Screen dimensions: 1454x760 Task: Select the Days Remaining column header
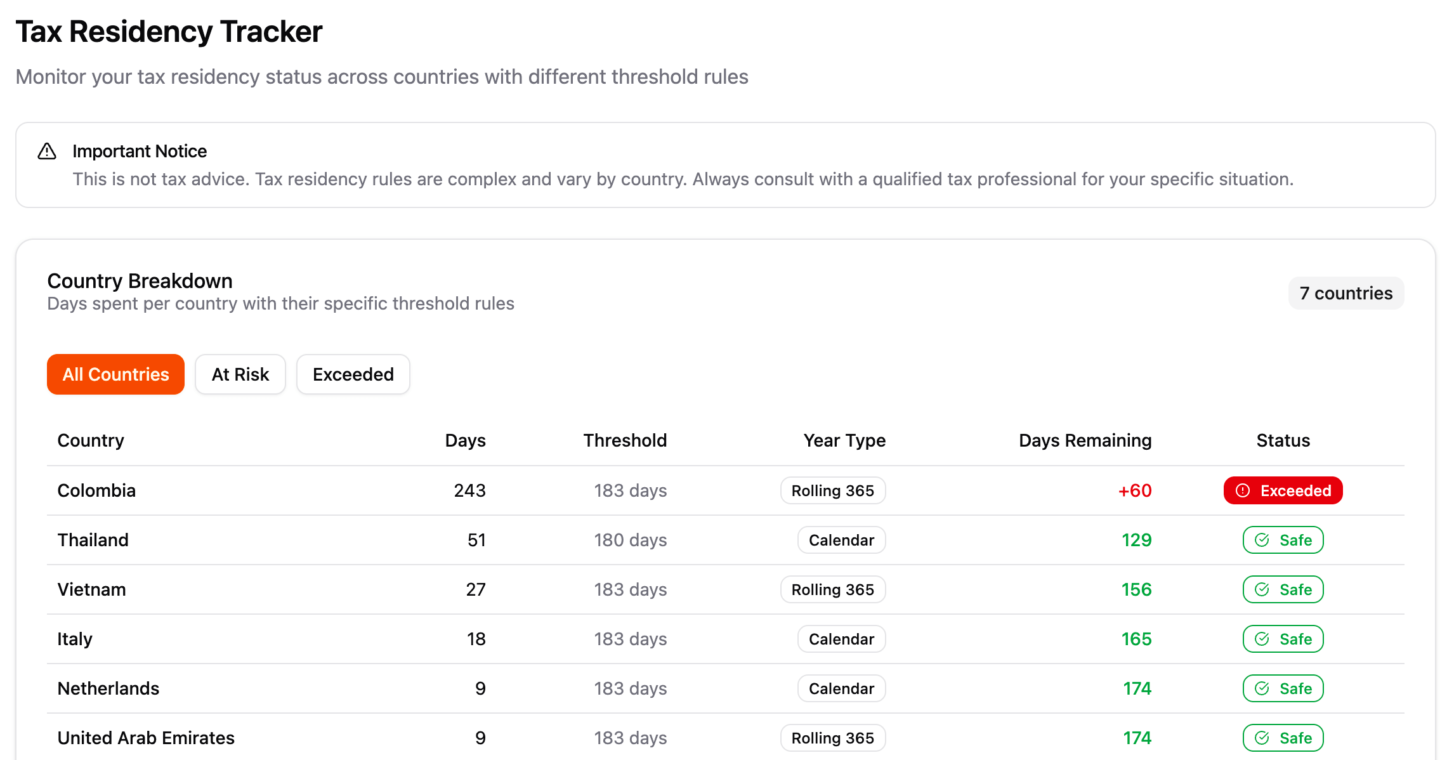(x=1085, y=440)
